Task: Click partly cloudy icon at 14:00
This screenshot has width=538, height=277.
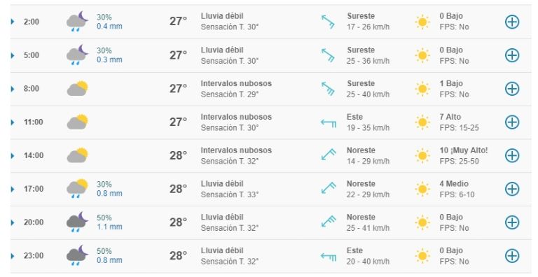Action: [x=78, y=155]
